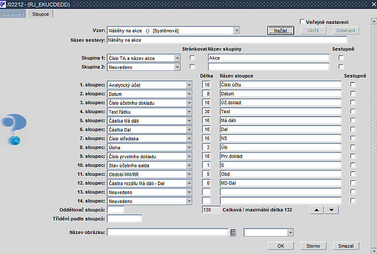The width and height of the screenshot is (377, 254).
Task: Expand 5. sloupec Částka Má dáti dropdown
Action: [x=189, y=120]
